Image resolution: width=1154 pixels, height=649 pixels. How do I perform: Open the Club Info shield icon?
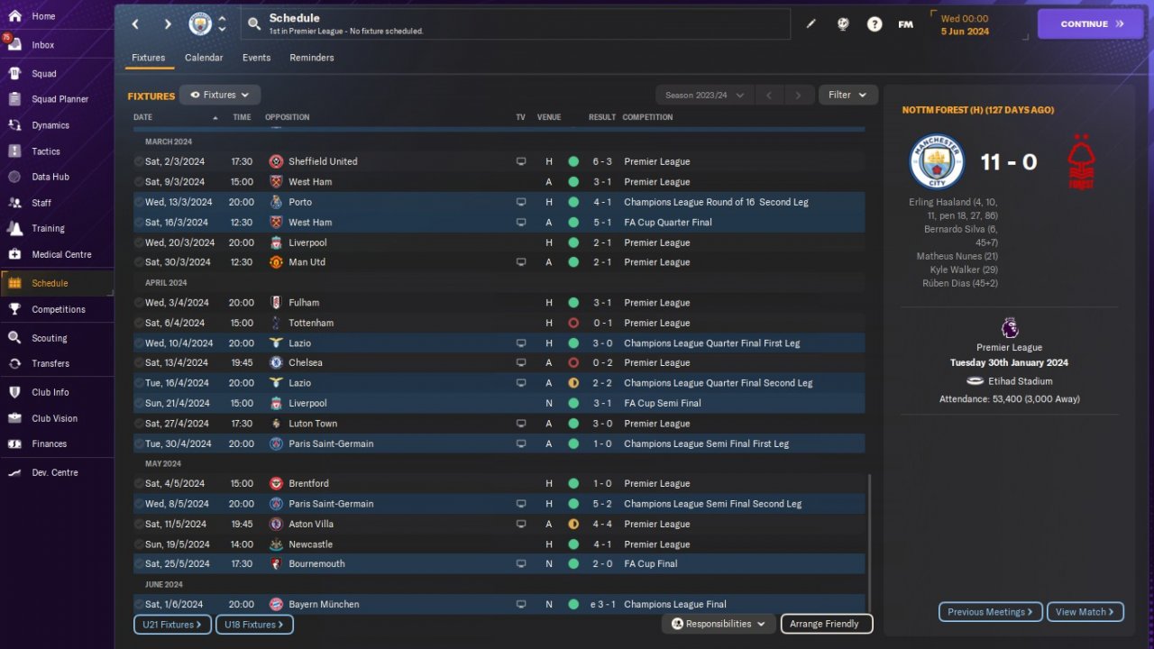[14, 392]
